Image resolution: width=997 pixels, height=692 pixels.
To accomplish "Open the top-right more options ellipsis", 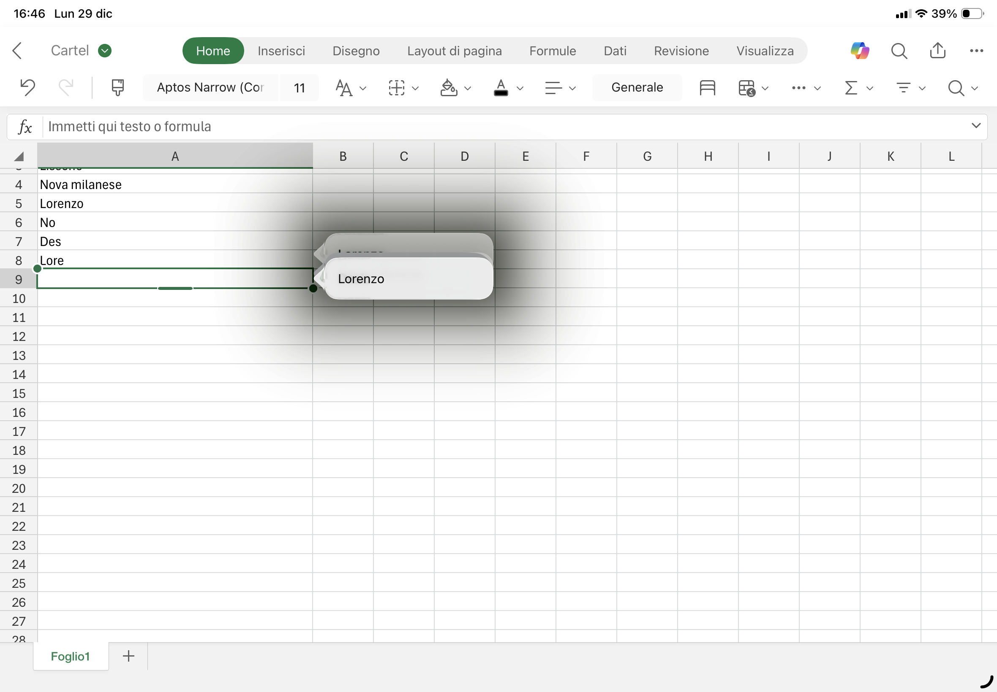I will (x=976, y=51).
